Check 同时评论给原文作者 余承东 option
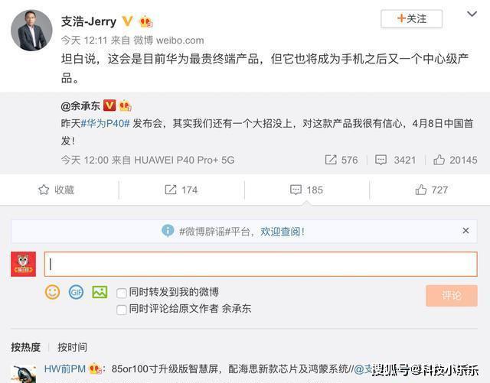The image size is (490, 383). click(x=122, y=309)
